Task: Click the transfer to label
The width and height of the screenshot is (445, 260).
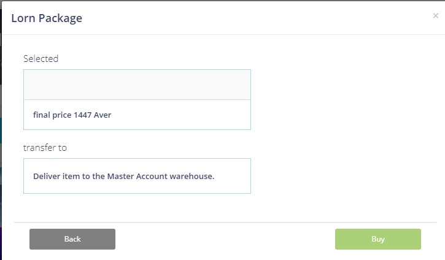Action: click(x=45, y=148)
